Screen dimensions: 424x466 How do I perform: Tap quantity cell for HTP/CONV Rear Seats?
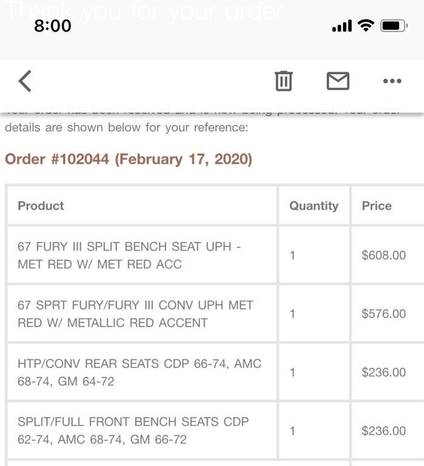(x=292, y=373)
